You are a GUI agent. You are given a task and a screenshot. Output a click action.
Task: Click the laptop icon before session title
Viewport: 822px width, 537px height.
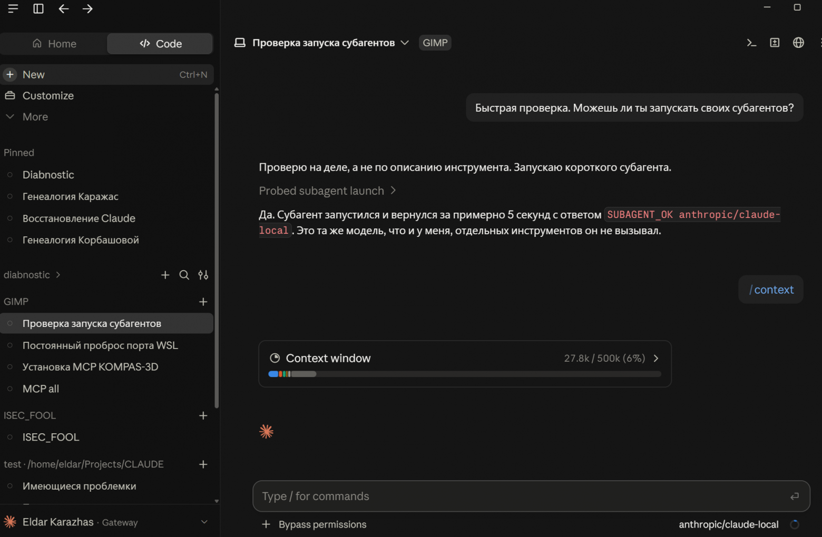(240, 43)
